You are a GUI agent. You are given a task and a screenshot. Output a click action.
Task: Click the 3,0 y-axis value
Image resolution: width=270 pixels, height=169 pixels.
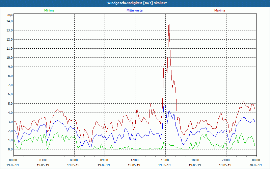(10, 122)
